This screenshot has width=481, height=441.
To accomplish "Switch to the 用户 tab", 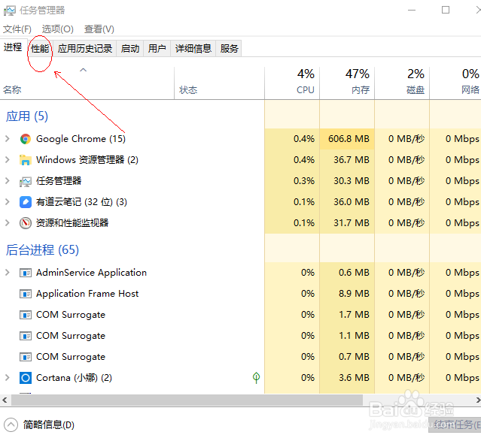I will click(x=157, y=48).
